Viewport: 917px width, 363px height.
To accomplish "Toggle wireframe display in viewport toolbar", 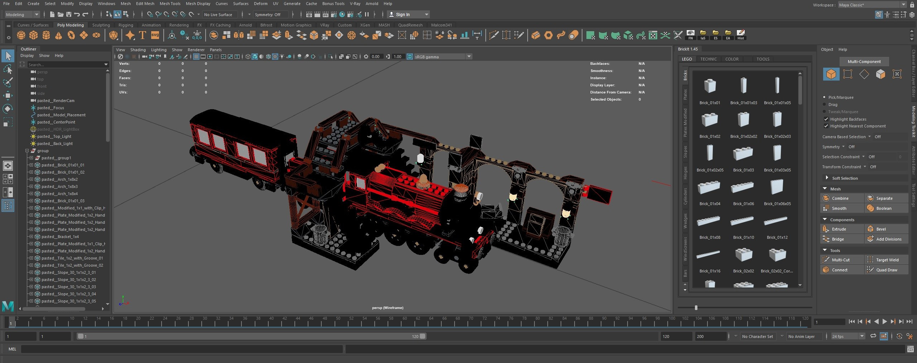I will click(x=248, y=57).
